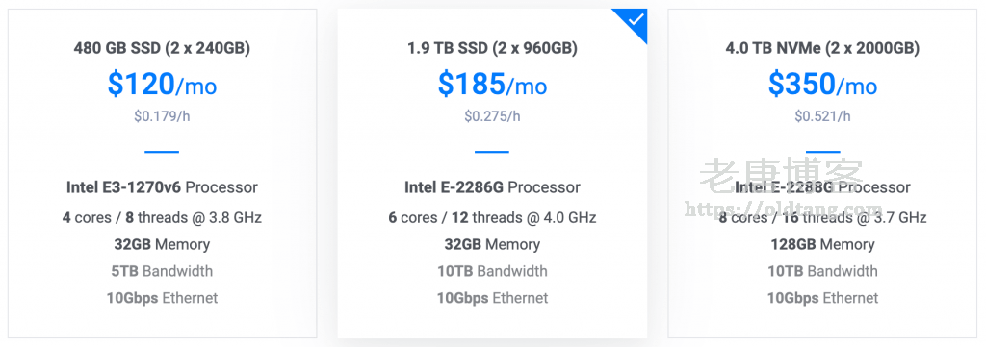Click 6 cores / 12 threads line

(492, 218)
